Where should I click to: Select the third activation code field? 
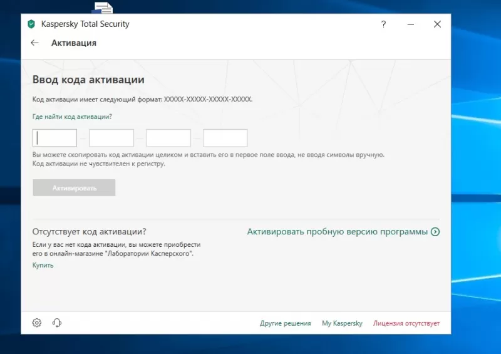coord(168,138)
